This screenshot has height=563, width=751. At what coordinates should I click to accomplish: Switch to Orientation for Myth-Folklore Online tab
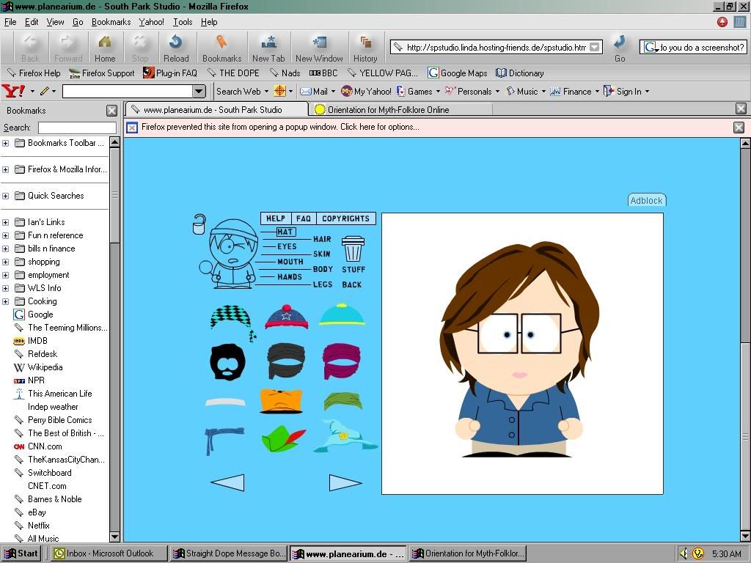388,109
